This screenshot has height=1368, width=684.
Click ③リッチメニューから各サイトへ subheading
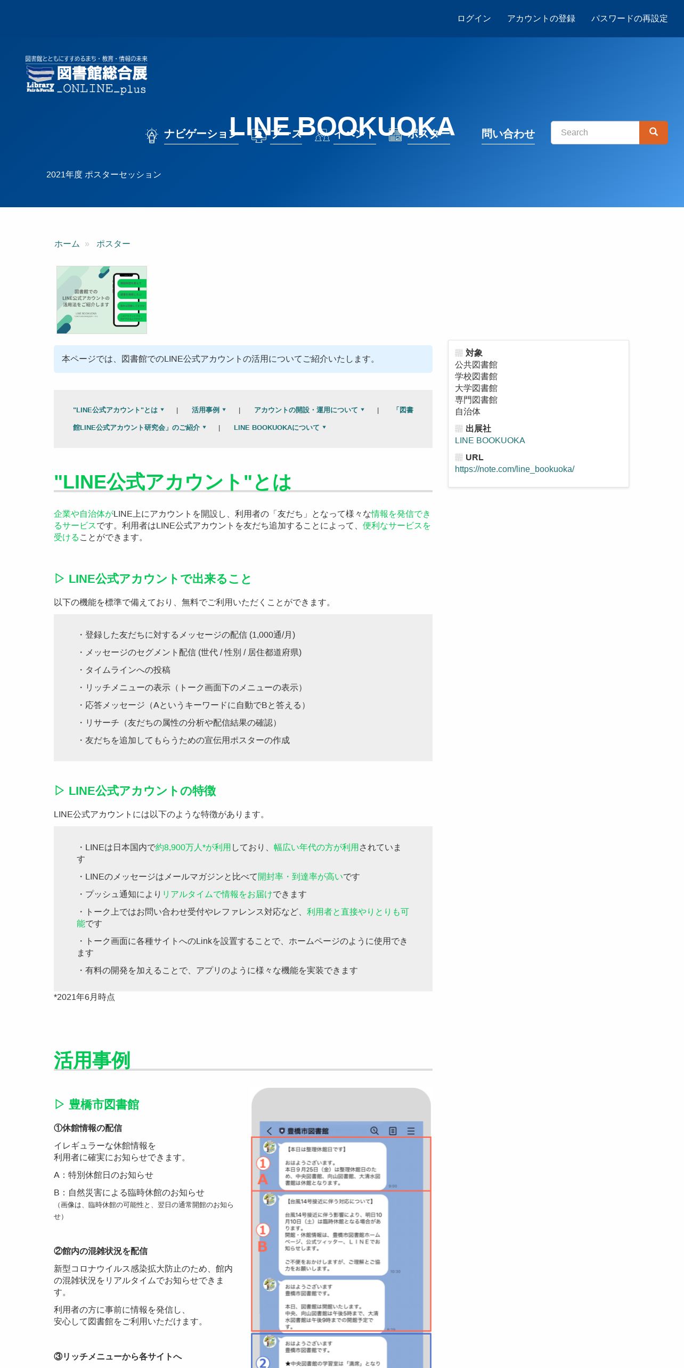(118, 1357)
